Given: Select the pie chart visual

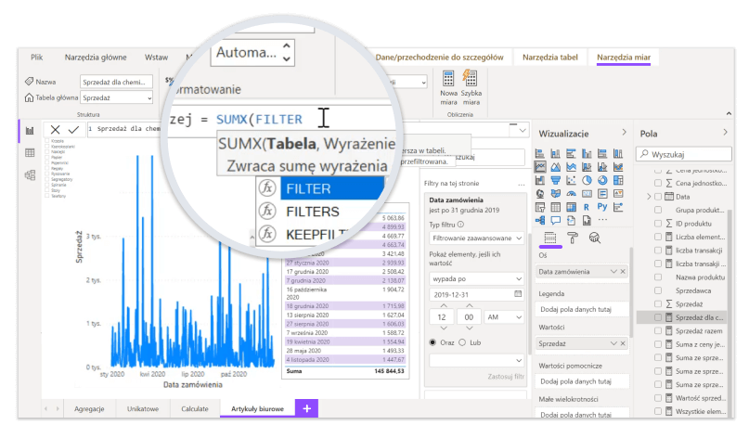Looking at the screenshot, I should (588, 181).
